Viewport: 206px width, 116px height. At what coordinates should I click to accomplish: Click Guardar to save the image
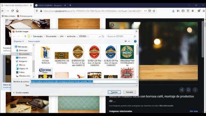114,92
